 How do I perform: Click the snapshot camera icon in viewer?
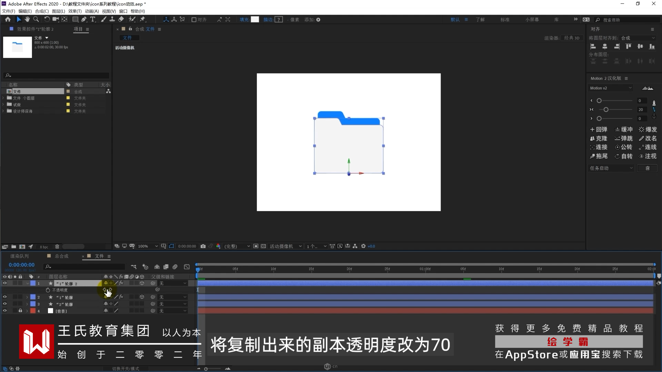click(203, 246)
